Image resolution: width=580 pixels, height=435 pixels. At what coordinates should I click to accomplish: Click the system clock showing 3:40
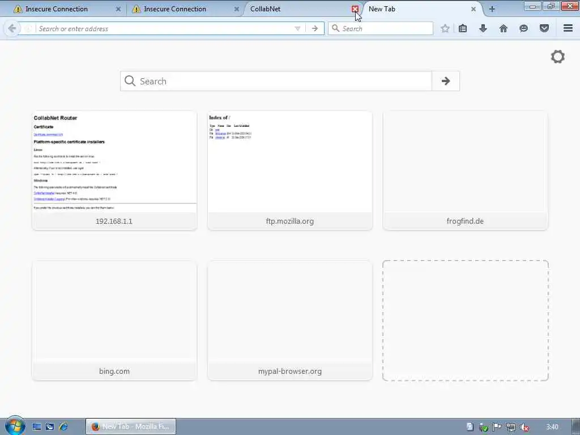pos(552,427)
